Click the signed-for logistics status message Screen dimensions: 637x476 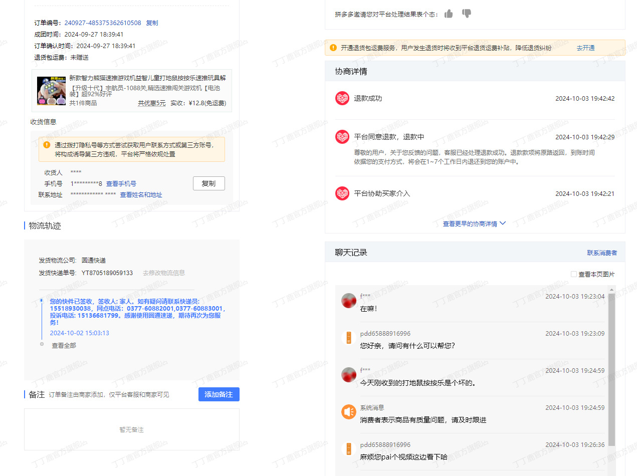pos(137,312)
